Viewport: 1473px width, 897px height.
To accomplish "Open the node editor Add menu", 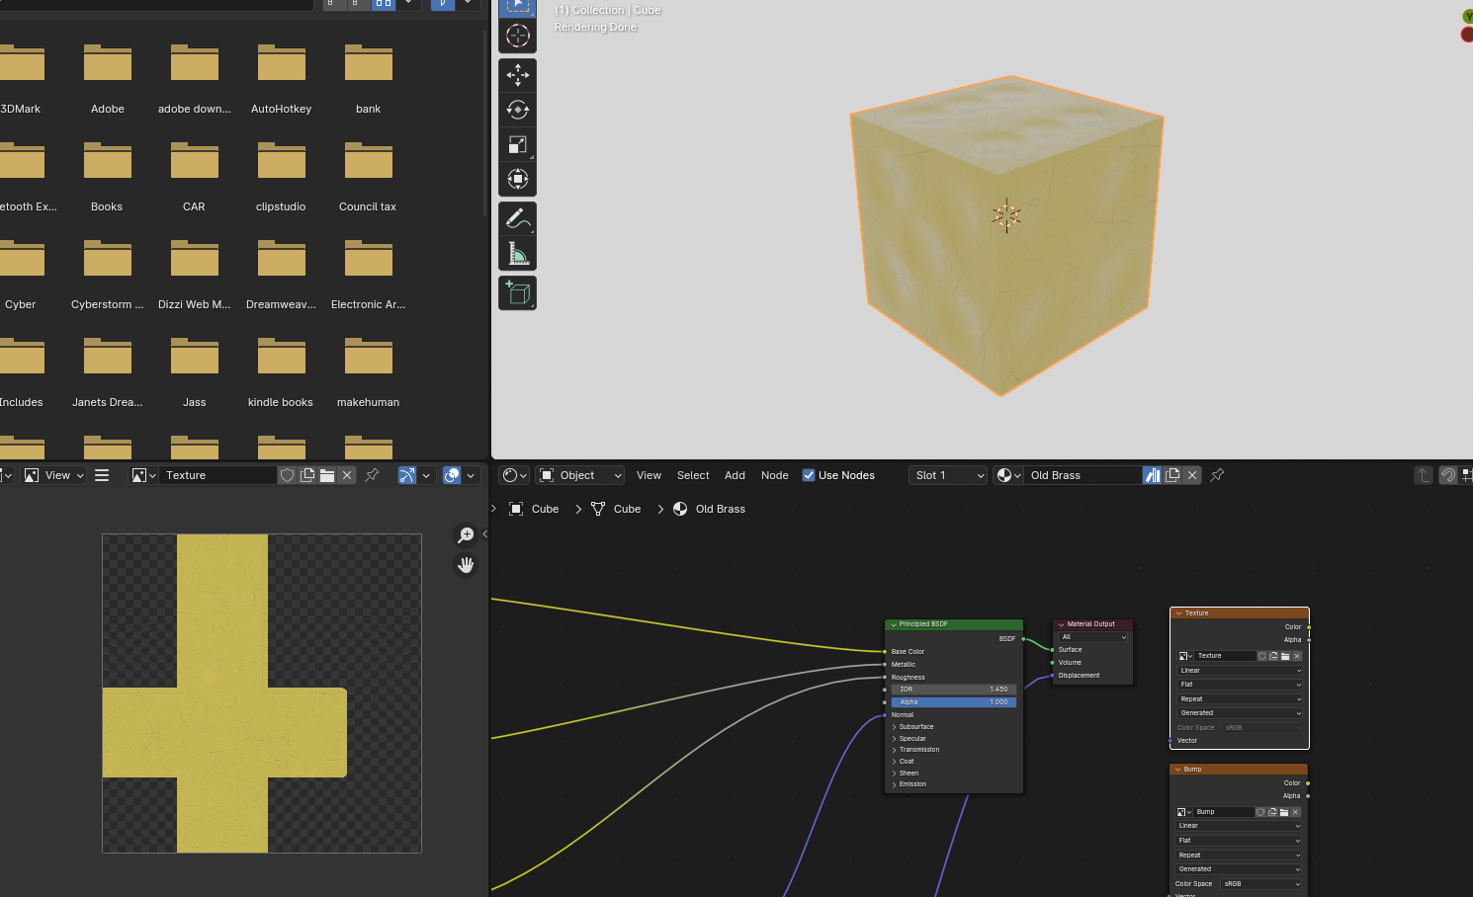I will coord(735,475).
